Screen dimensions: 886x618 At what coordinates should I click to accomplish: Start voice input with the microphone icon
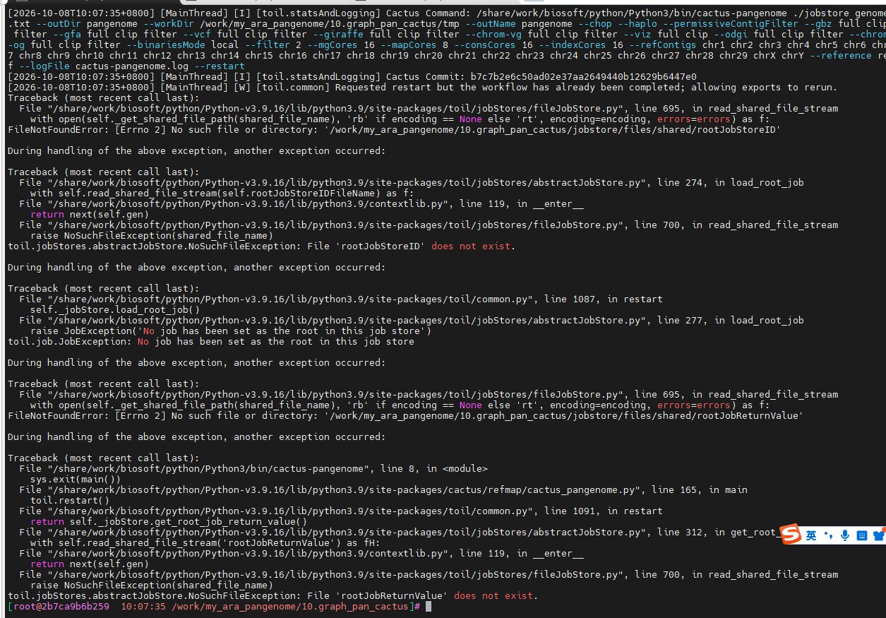coord(845,535)
